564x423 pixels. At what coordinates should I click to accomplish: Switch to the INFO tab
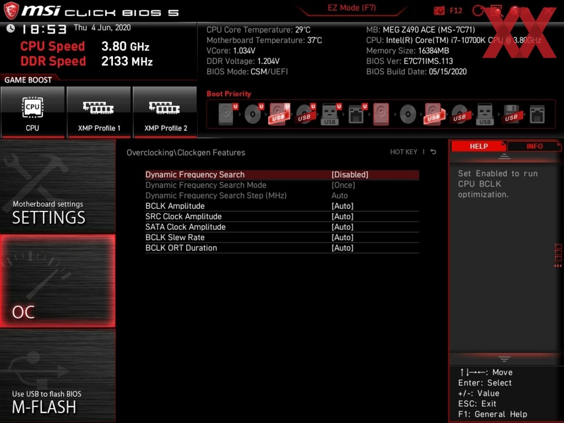(x=535, y=146)
